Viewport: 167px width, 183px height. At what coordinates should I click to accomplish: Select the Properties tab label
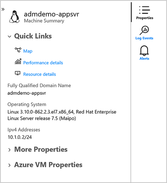(x=145, y=18)
